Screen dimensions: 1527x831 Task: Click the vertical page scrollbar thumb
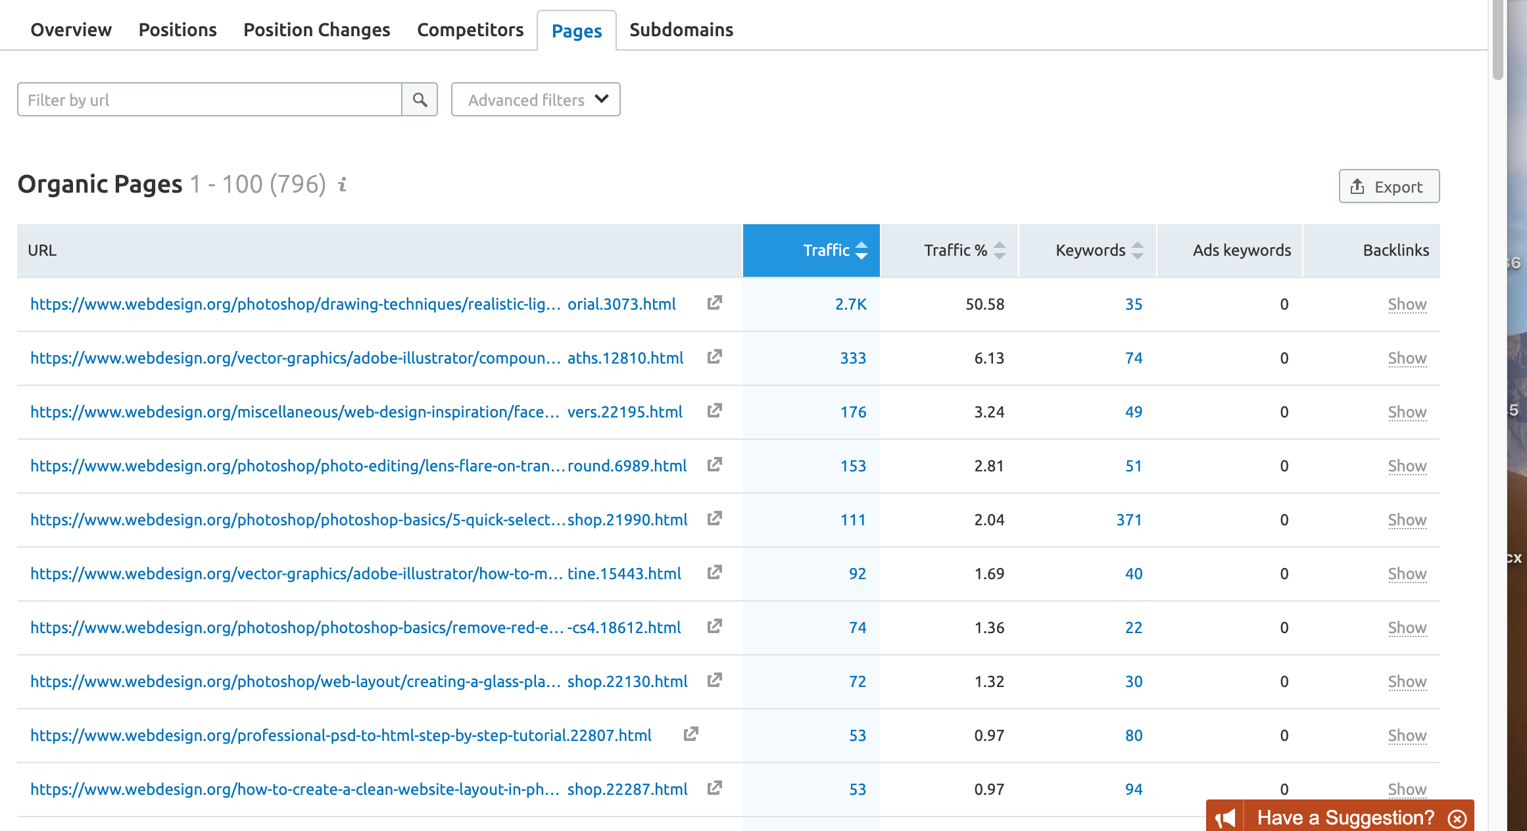pos(1498,39)
